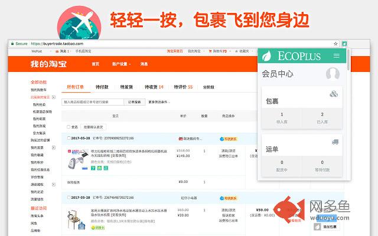Expand the 我的发票 sidebar toggle
The height and width of the screenshot is (236, 378).
54,147
